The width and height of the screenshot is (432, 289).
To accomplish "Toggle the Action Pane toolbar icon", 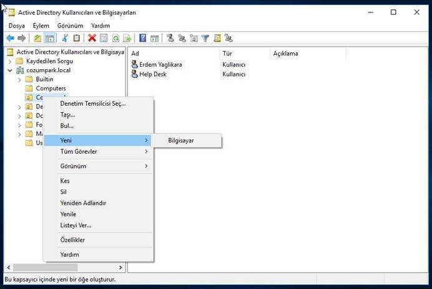I will coord(155,38).
